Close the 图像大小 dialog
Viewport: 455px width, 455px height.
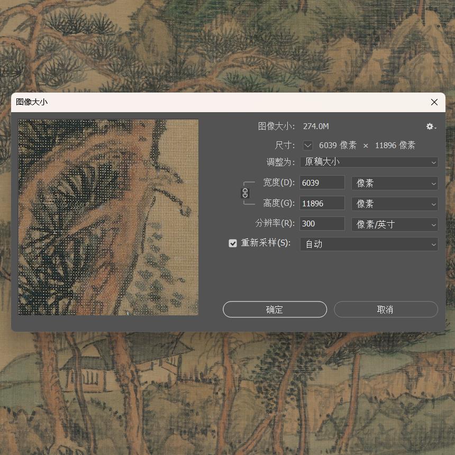pos(434,102)
